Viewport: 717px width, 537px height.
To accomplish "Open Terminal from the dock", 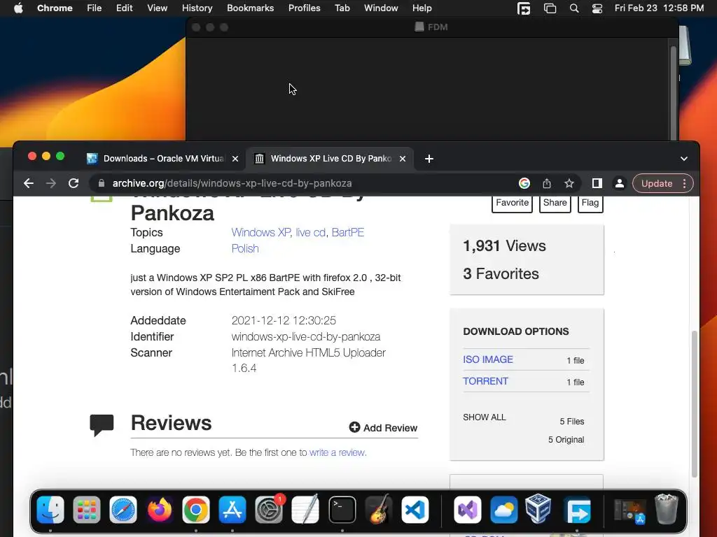I will tap(342, 510).
